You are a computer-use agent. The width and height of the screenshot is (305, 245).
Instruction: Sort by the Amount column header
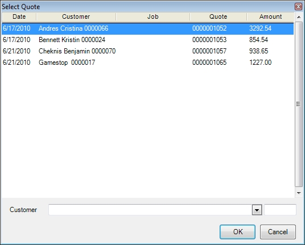[270, 16]
